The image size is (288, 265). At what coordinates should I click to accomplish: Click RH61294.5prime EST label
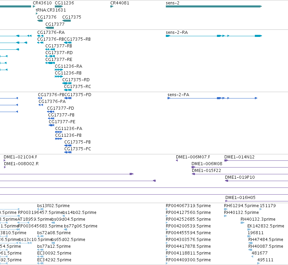coord(241,206)
